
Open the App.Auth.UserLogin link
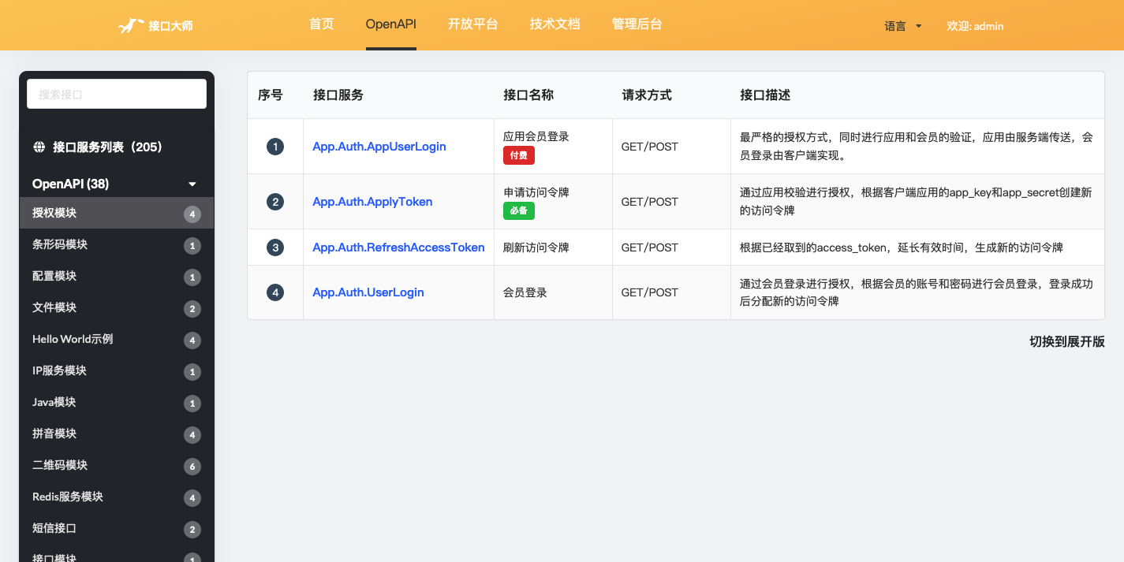click(368, 292)
